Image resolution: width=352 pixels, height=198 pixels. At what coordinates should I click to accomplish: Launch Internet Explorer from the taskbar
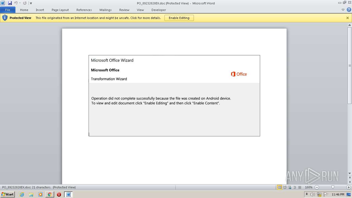click(22, 194)
